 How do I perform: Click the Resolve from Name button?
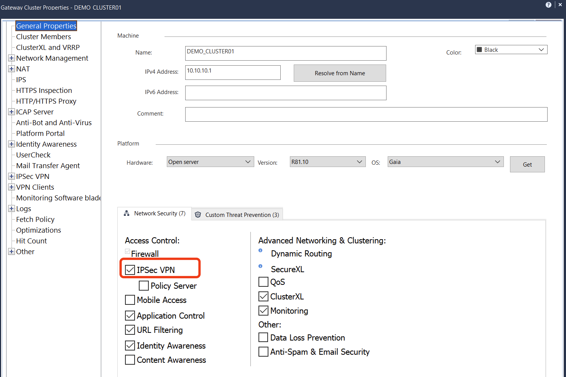(x=340, y=73)
